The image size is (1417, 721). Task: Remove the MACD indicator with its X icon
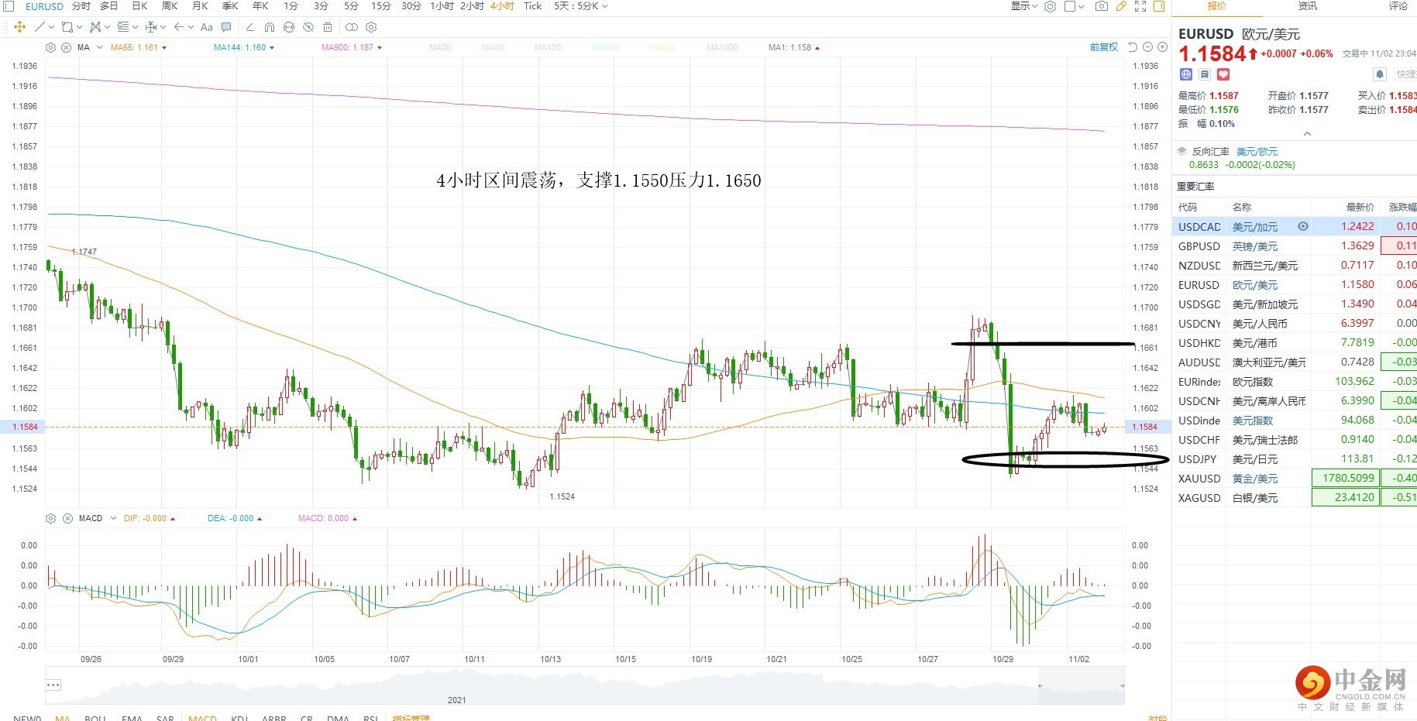click(67, 518)
